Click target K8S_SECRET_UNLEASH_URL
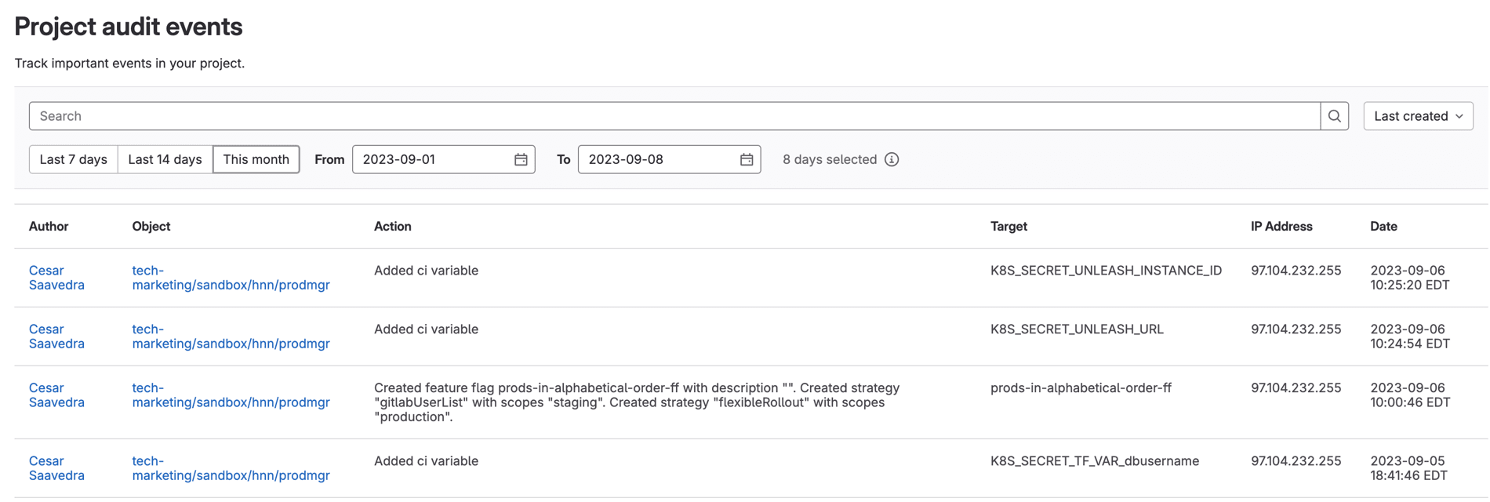Screen dimensions: 1490x502 click(x=1077, y=329)
